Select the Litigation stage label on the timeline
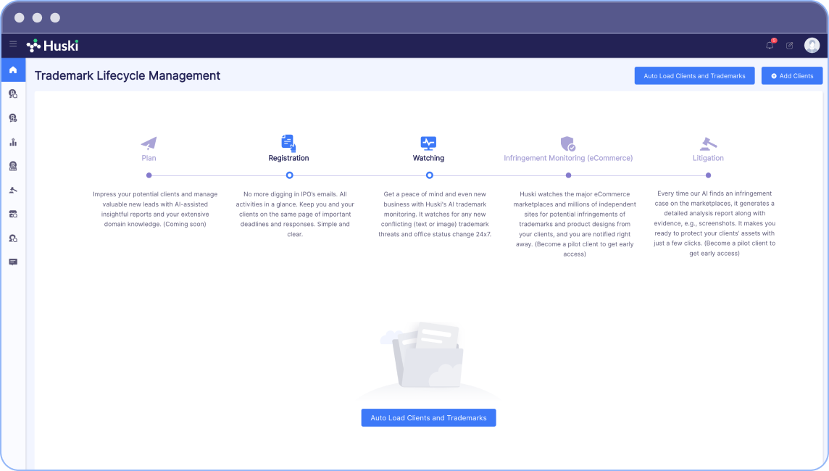This screenshot has height=471, width=829. pos(708,157)
